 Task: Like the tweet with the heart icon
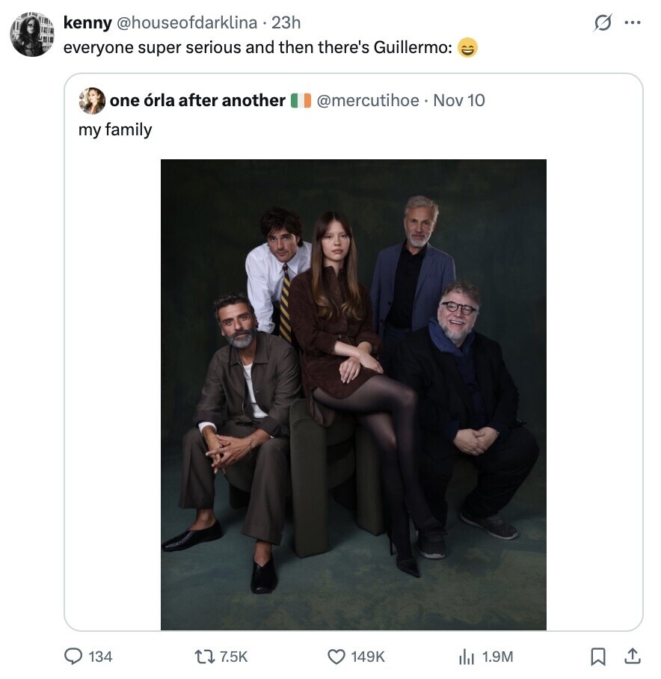click(x=337, y=656)
